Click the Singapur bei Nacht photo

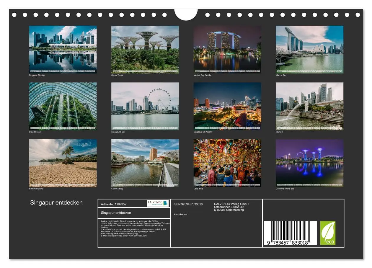point(227,106)
